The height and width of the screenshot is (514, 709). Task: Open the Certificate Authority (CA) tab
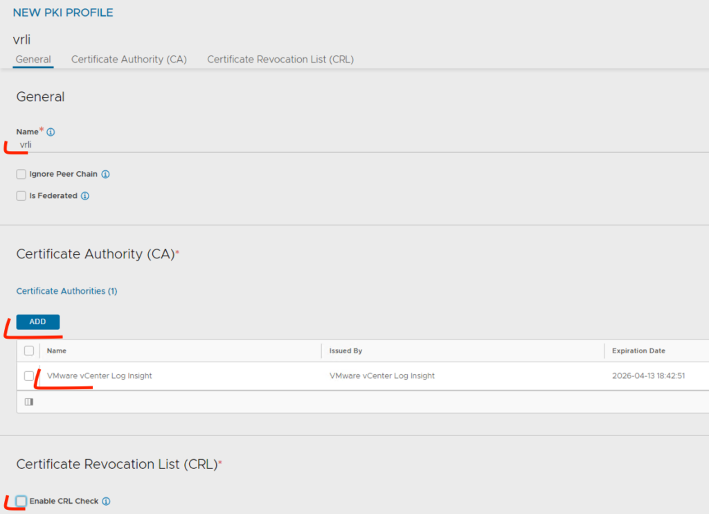click(x=129, y=60)
